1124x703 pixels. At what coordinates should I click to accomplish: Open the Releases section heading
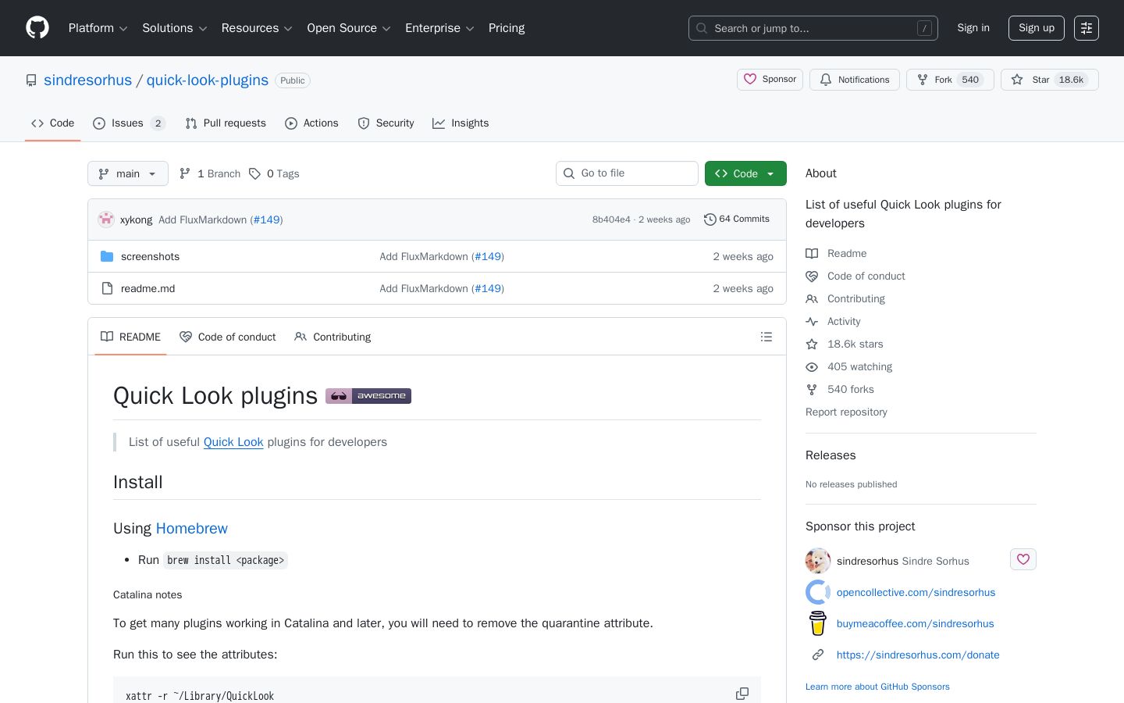coord(831,455)
